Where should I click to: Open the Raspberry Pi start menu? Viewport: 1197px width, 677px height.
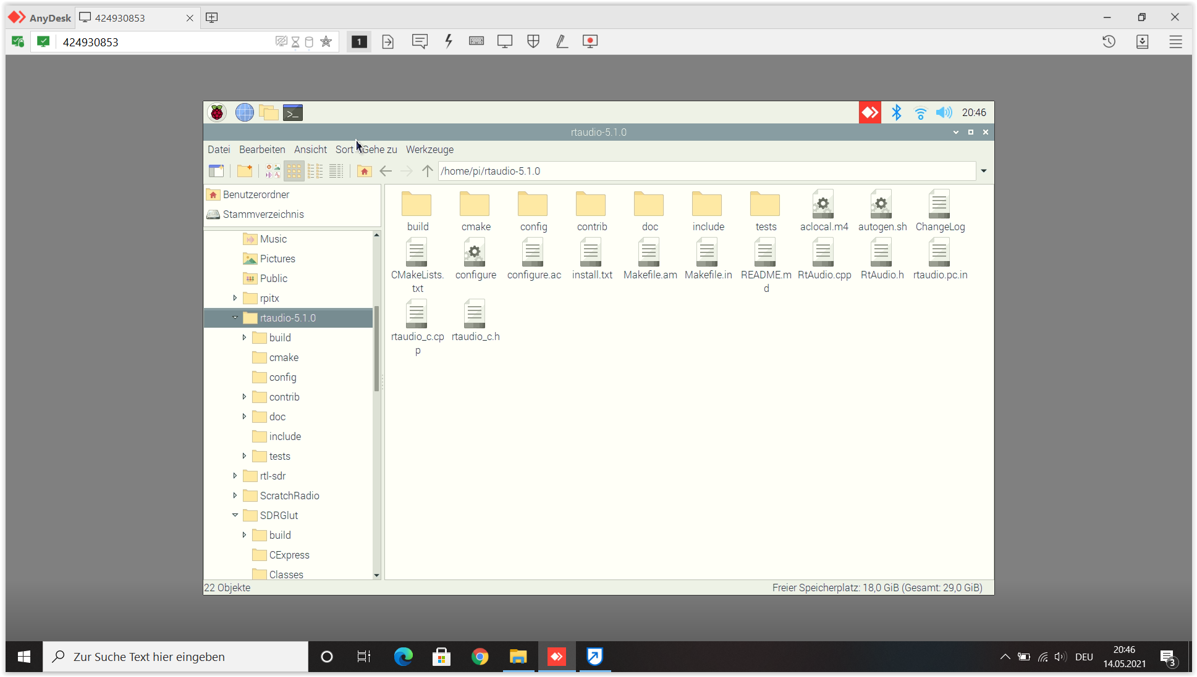217,112
